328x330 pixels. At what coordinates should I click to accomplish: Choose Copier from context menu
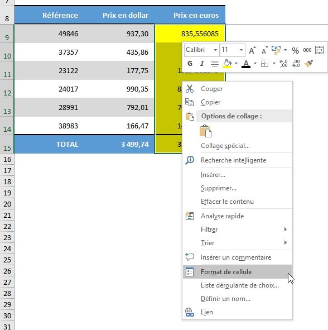pyautogui.click(x=238, y=102)
